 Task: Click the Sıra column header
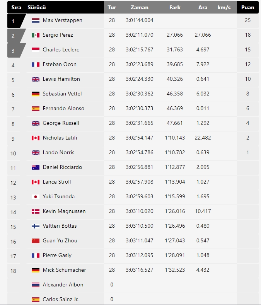point(16,7)
